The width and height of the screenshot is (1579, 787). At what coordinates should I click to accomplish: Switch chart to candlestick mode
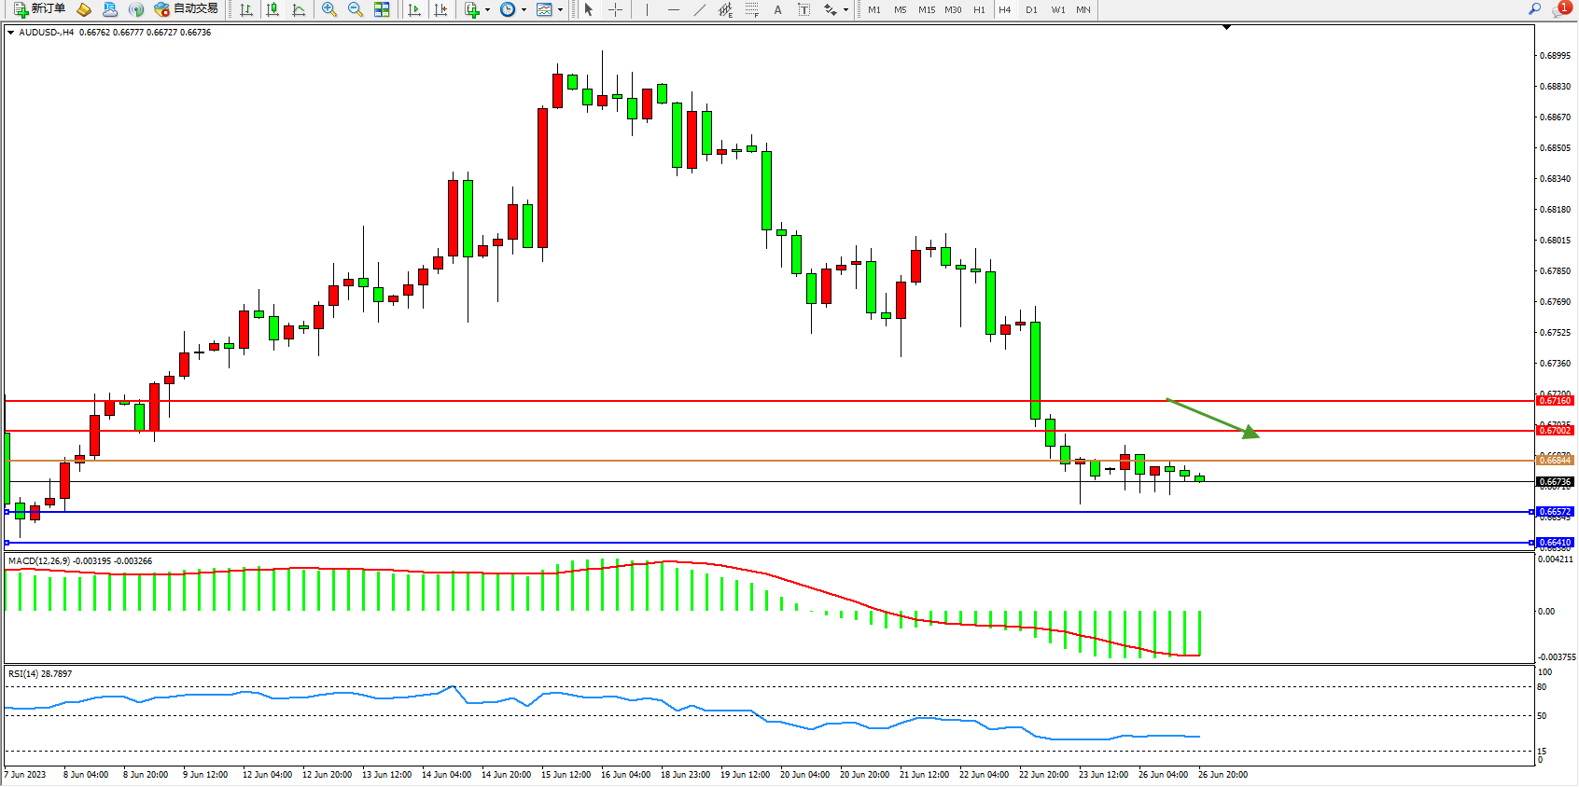pos(272,9)
